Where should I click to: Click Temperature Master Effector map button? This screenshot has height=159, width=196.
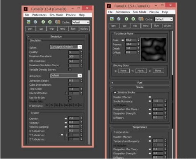tap(150, 137)
